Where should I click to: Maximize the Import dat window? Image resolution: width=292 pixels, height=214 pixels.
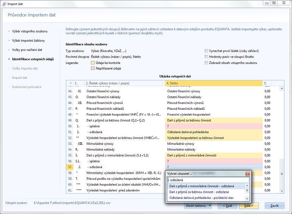274,3
